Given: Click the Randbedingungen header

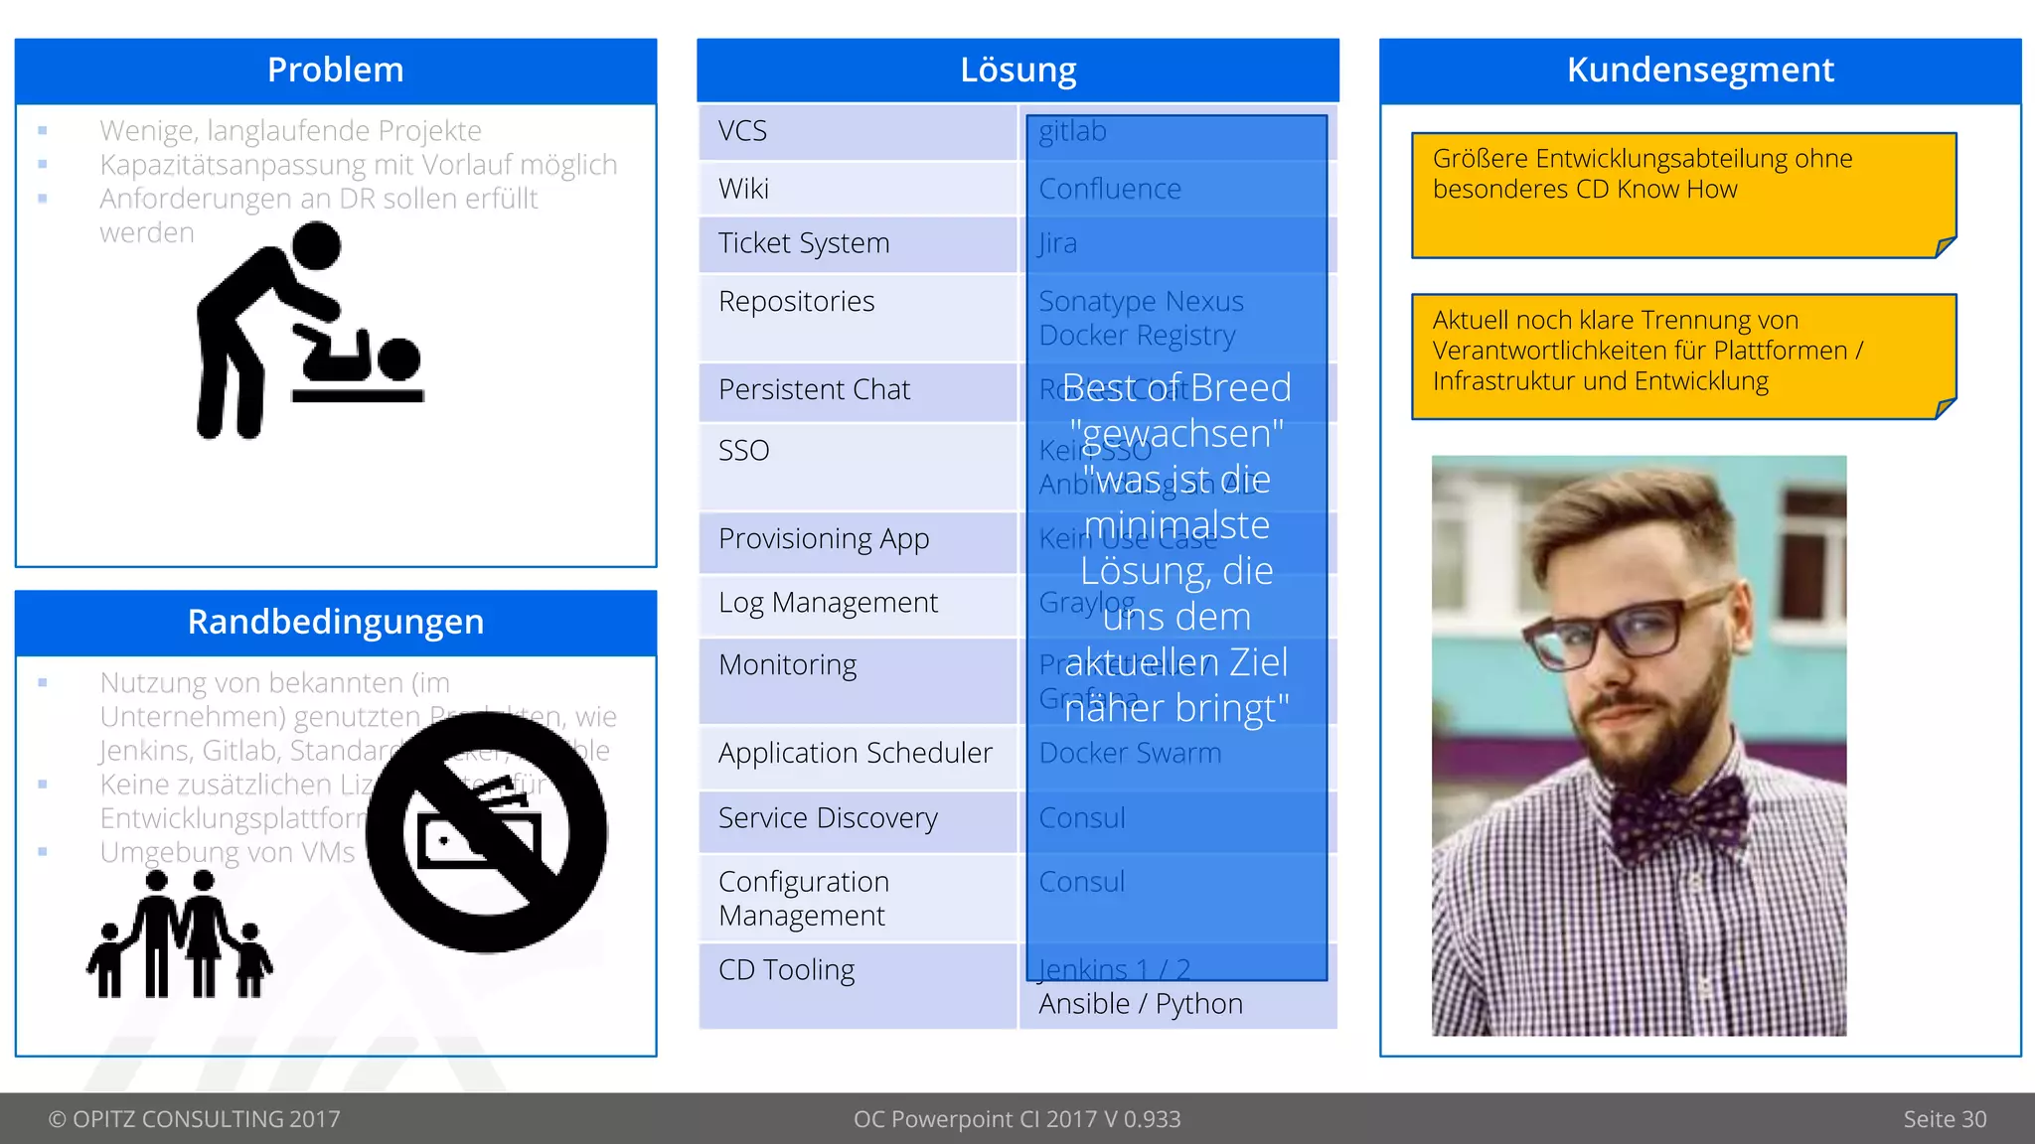Looking at the screenshot, I should coord(336,623).
